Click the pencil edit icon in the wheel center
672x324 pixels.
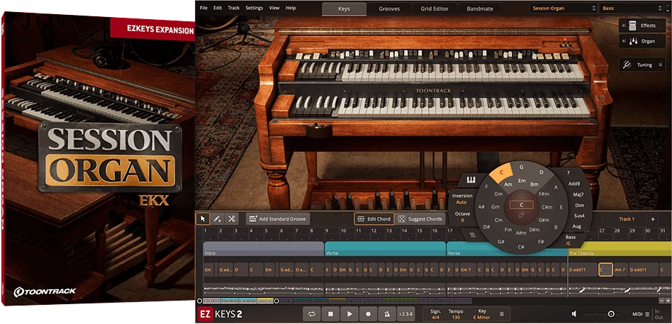click(521, 214)
